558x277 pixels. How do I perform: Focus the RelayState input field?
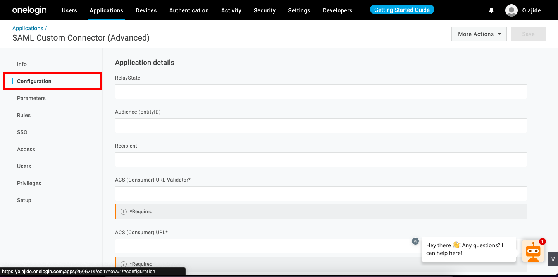321,92
